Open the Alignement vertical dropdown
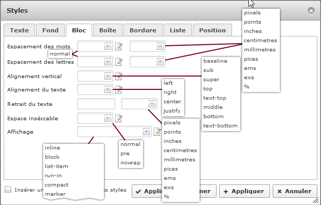Viewport: 321px width, 205px height. pyautogui.click(x=108, y=76)
